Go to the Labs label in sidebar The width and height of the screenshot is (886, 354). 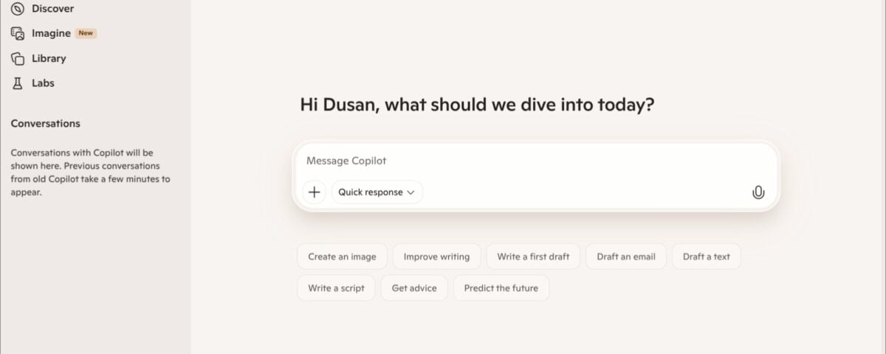[43, 83]
